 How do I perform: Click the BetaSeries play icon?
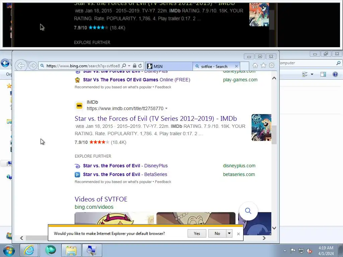coord(77,175)
